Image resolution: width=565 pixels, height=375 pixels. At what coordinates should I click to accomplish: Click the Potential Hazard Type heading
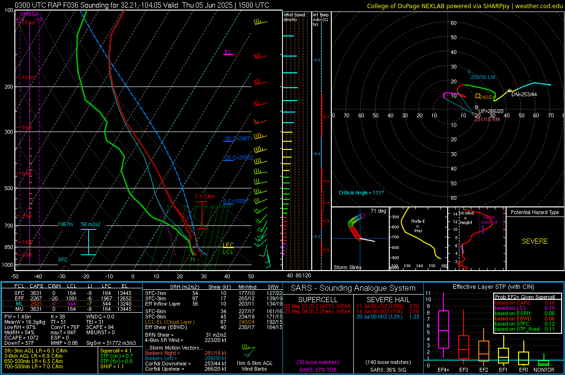[x=535, y=212]
